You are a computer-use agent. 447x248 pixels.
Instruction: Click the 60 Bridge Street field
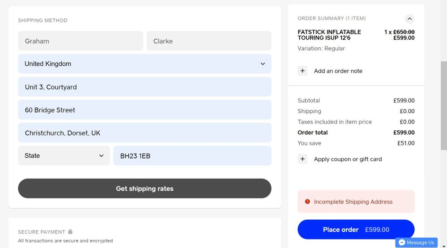[x=145, y=110]
